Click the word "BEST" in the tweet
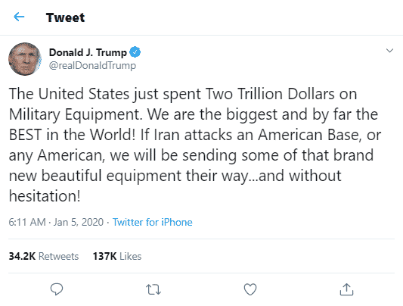The width and height of the screenshot is (403, 306). tap(25, 135)
